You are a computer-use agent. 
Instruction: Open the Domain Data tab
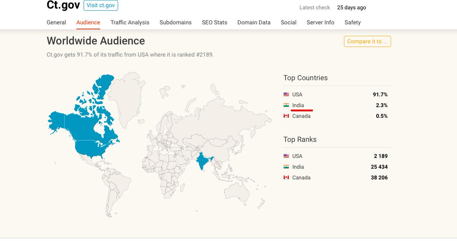(254, 22)
